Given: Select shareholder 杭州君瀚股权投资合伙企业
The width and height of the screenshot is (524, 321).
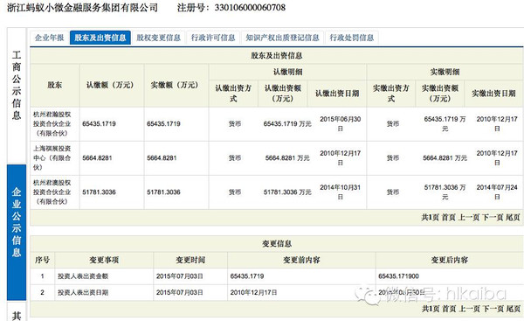Looking at the screenshot, I should [52, 124].
